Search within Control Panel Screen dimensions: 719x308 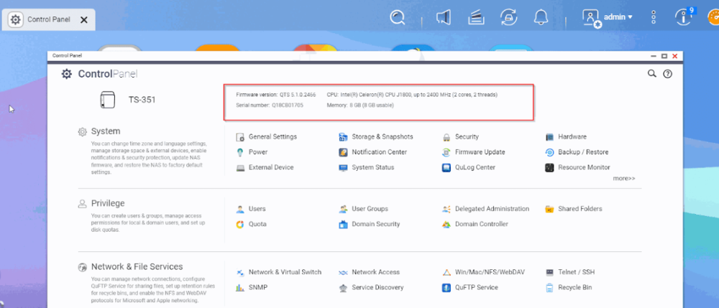[x=651, y=74]
